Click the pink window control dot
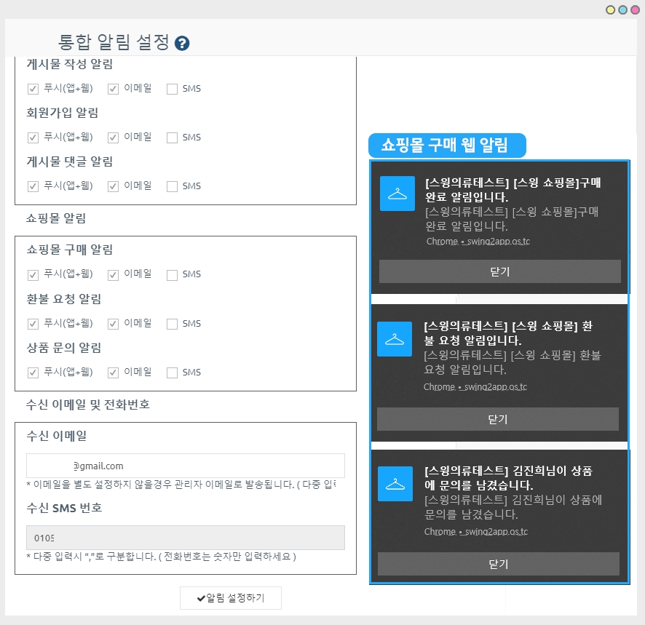 click(x=634, y=9)
